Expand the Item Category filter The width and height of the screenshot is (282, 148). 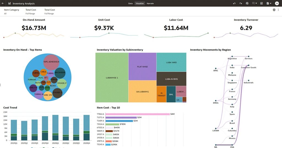[x=11, y=11]
